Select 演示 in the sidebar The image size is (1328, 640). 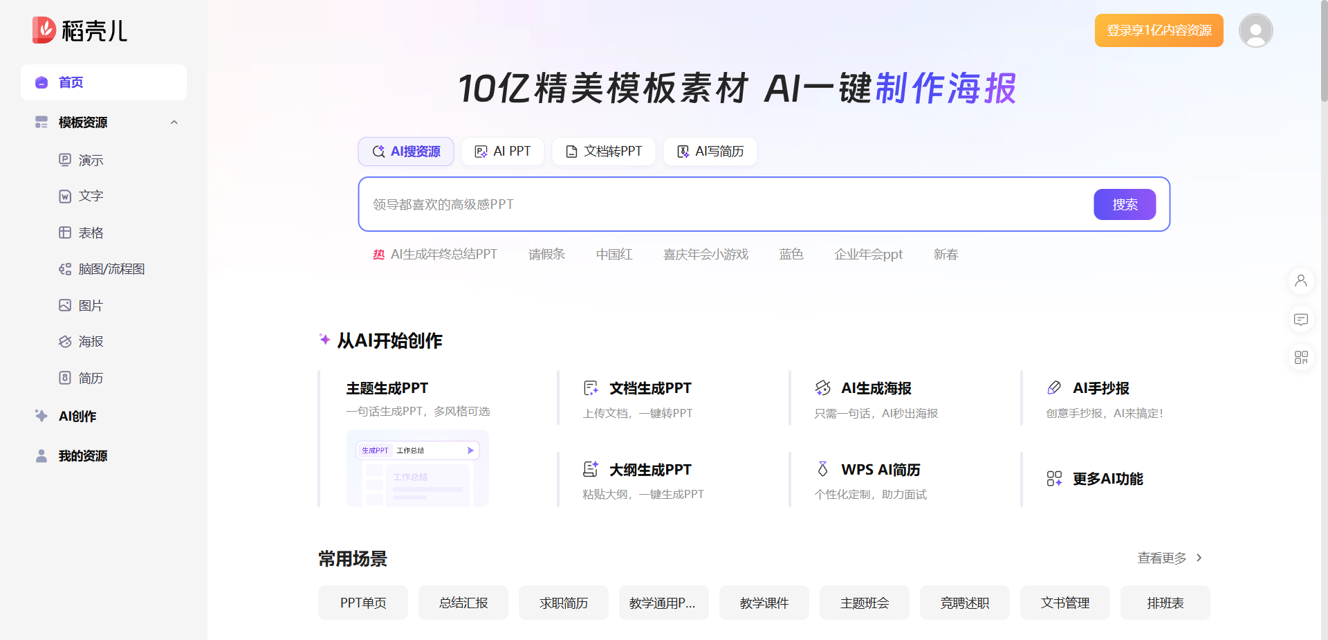tap(91, 160)
